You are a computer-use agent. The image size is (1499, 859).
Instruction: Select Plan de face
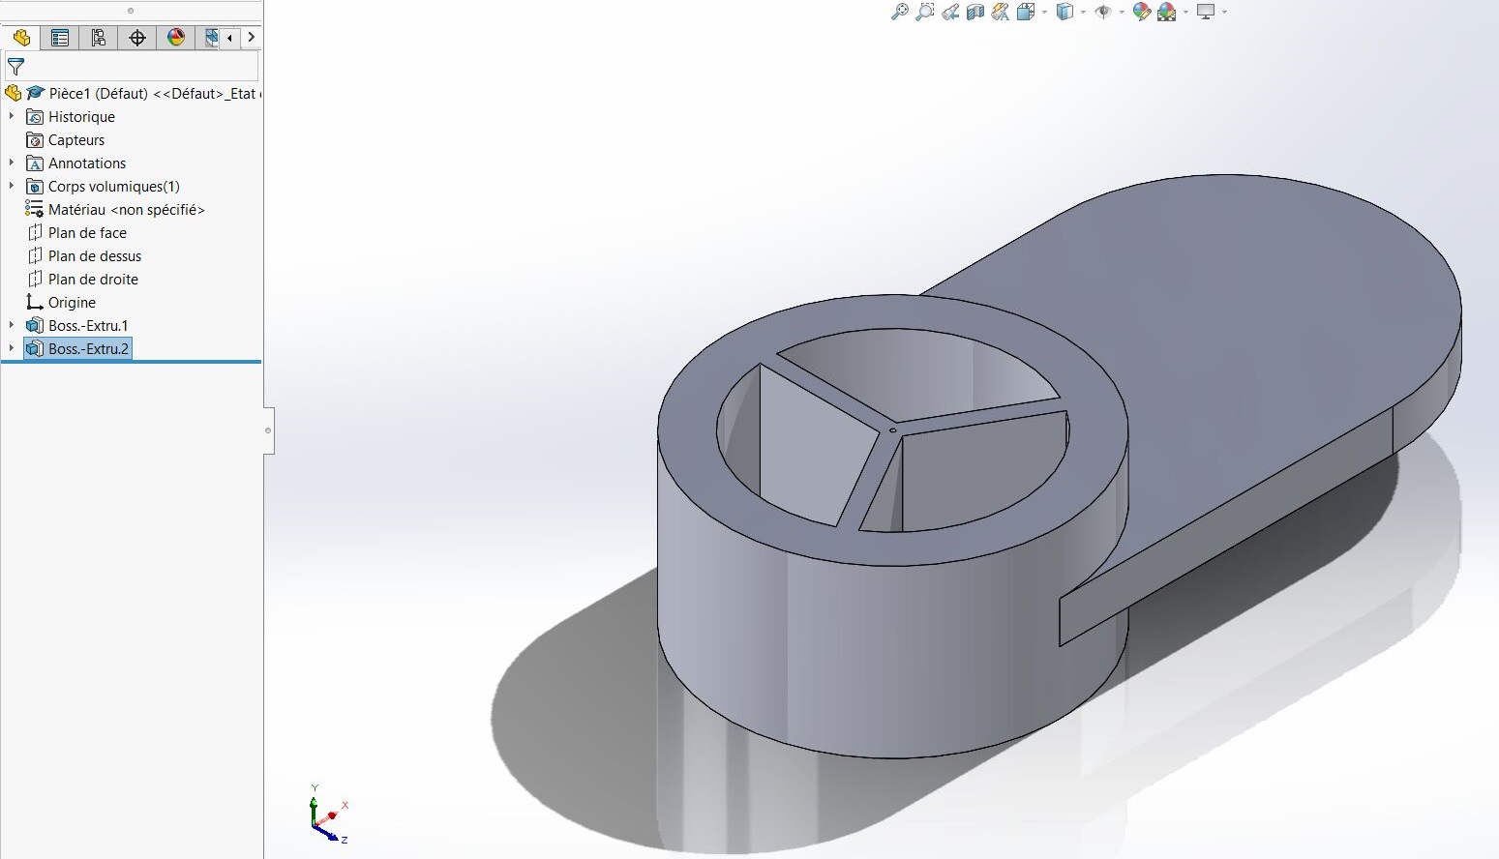[87, 233]
